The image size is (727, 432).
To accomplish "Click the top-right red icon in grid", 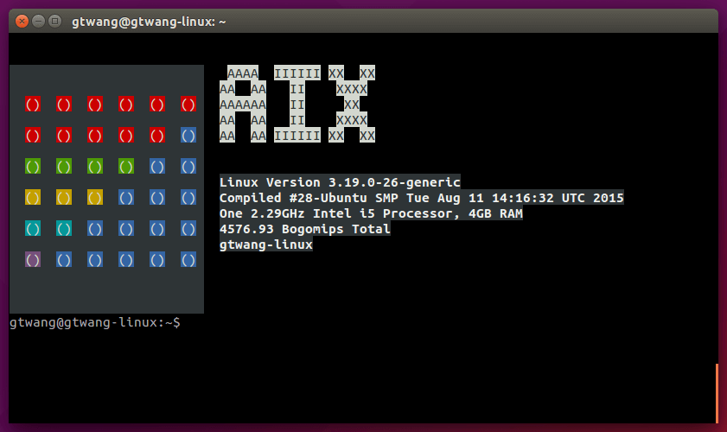I will tap(188, 105).
